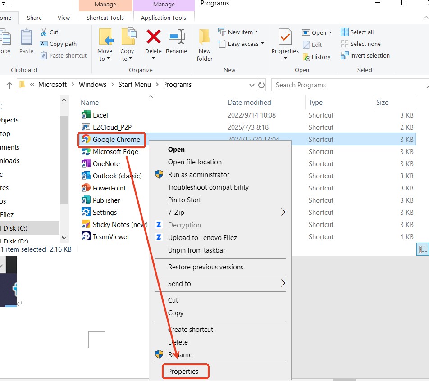Click the Excel shortcut icon

click(86, 115)
